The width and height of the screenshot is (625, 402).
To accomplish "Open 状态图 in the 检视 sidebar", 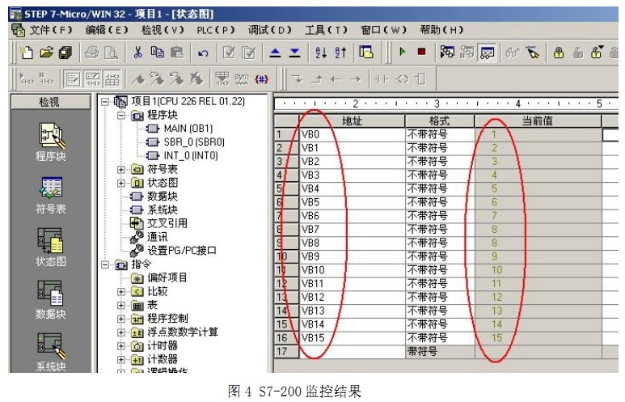I will pos(51,248).
